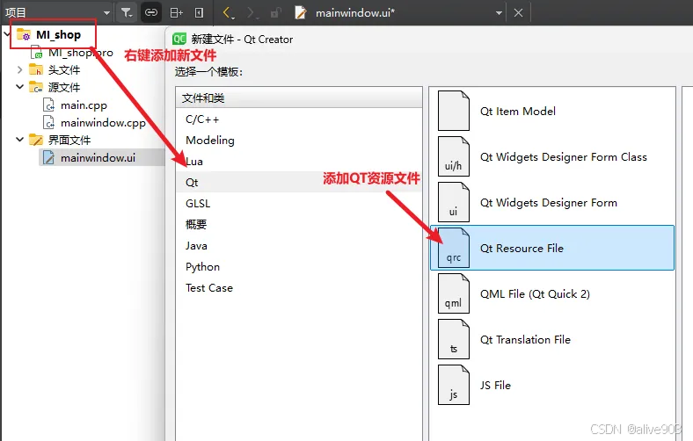Click the ui/h file icon
This screenshot has width=693, height=441.
[x=454, y=156]
